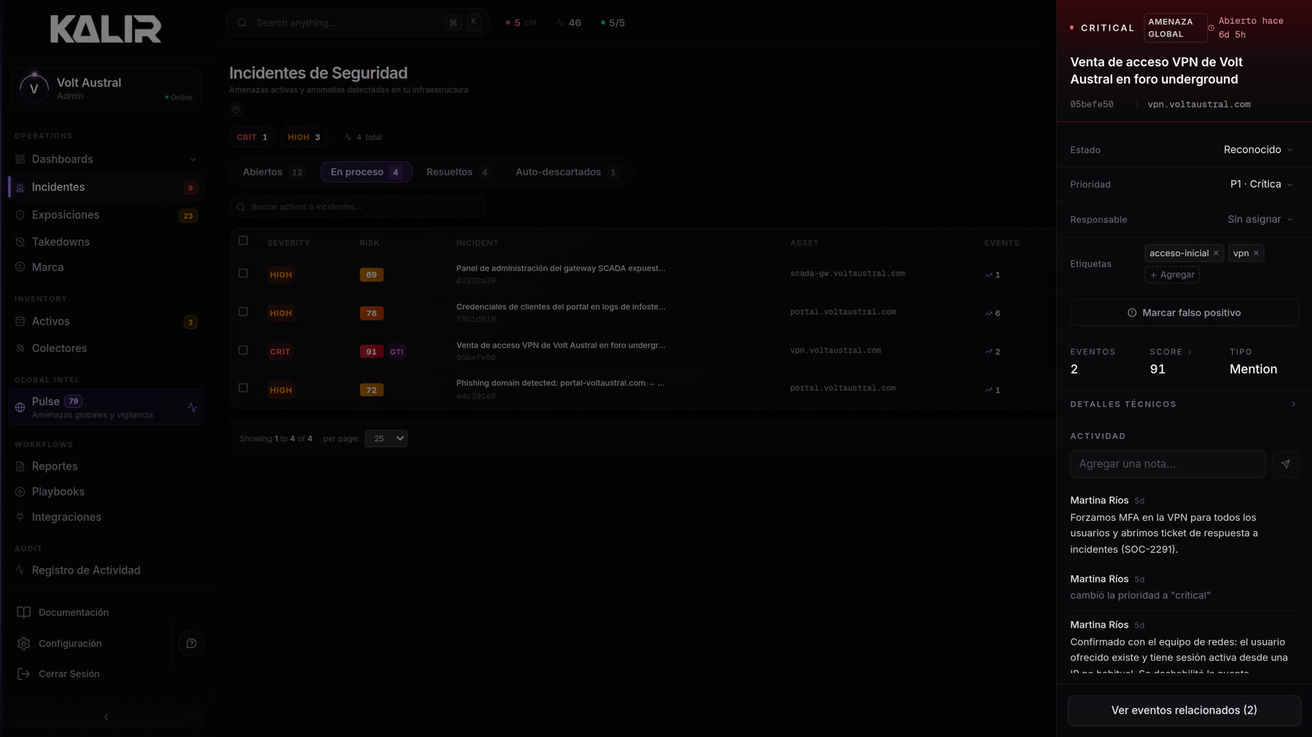1312x737 pixels.
Task: Click the Agregar una nota input field
Action: [x=1168, y=464]
